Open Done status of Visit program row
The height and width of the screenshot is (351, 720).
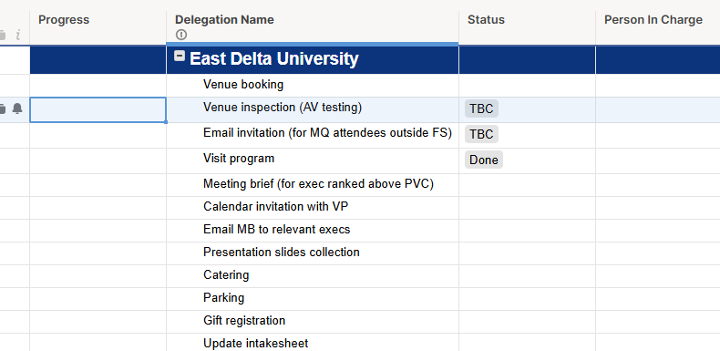pos(484,160)
